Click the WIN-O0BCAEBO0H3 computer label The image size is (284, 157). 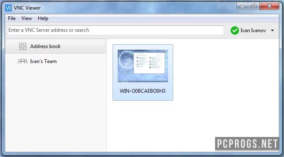coord(142,91)
